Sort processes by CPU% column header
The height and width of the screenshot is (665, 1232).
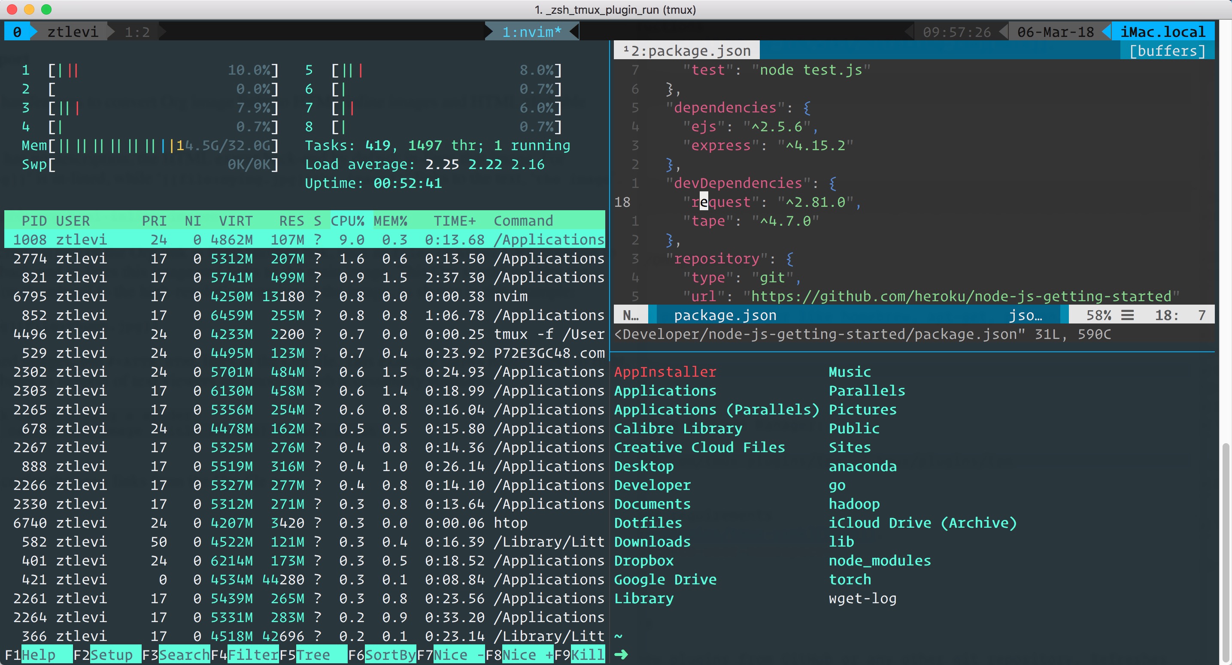point(347,221)
